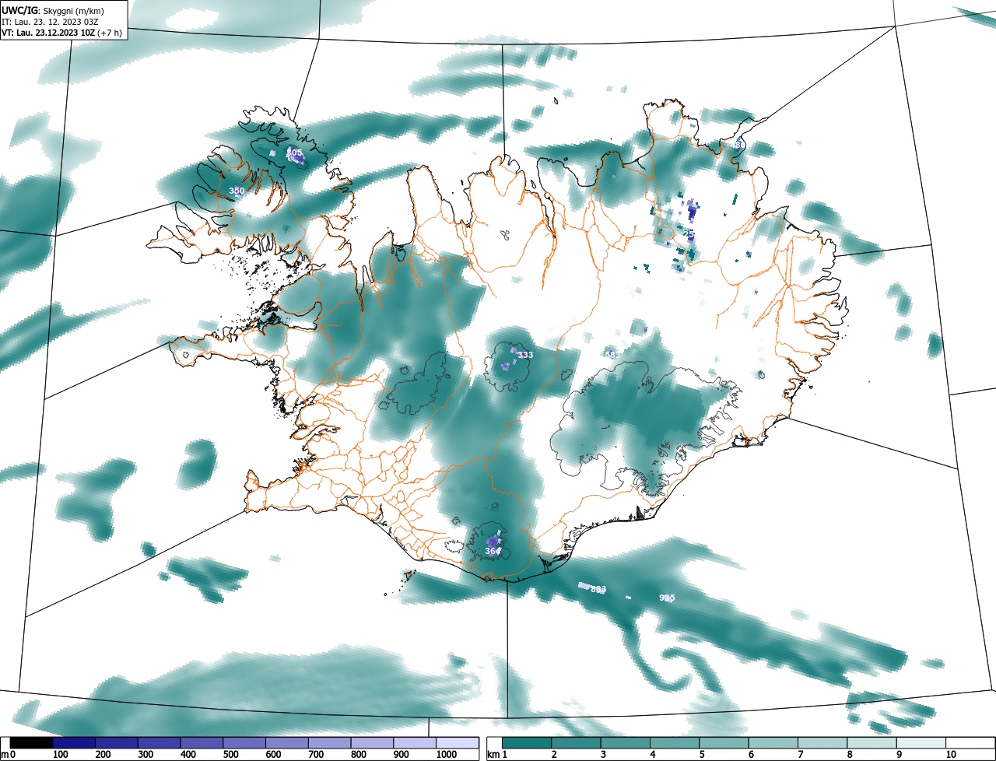
Task: Click the '893' value off the south coast
Action: pyautogui.click(x=598, y=589)
